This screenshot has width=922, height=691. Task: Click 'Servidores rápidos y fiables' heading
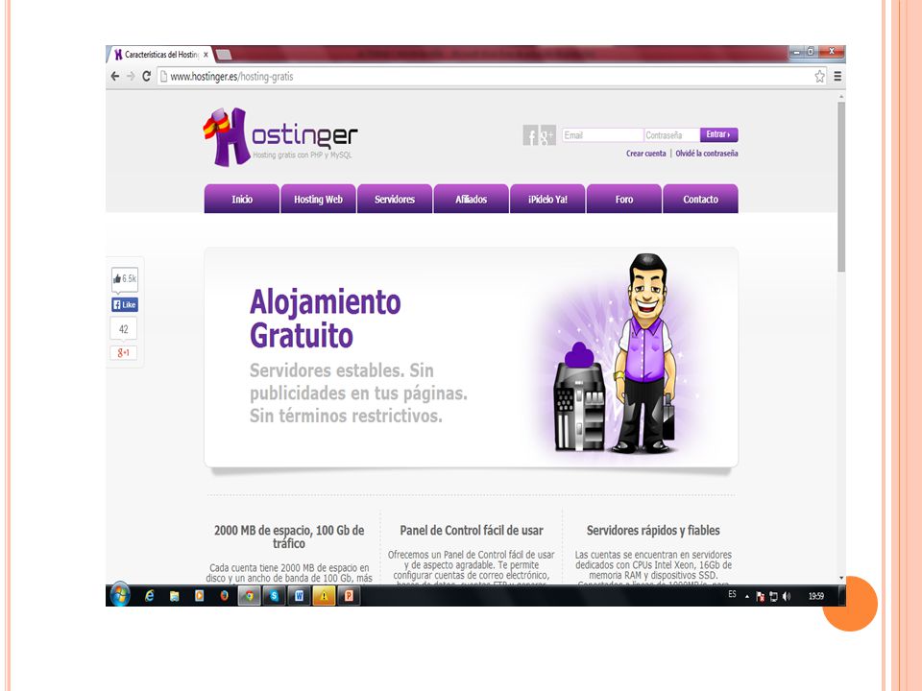[653, 530]
